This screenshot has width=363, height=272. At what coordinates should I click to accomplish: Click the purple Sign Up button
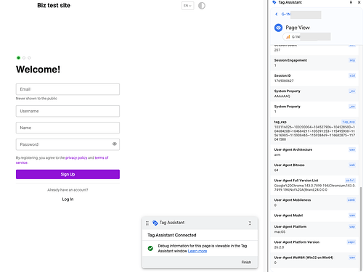[68, 174]
